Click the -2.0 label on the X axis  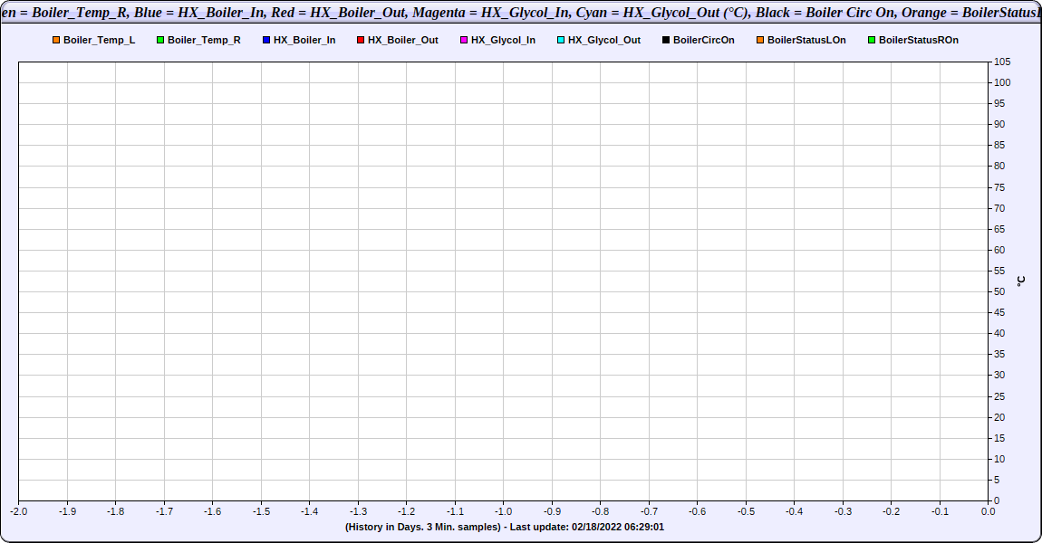pos(19,511)
